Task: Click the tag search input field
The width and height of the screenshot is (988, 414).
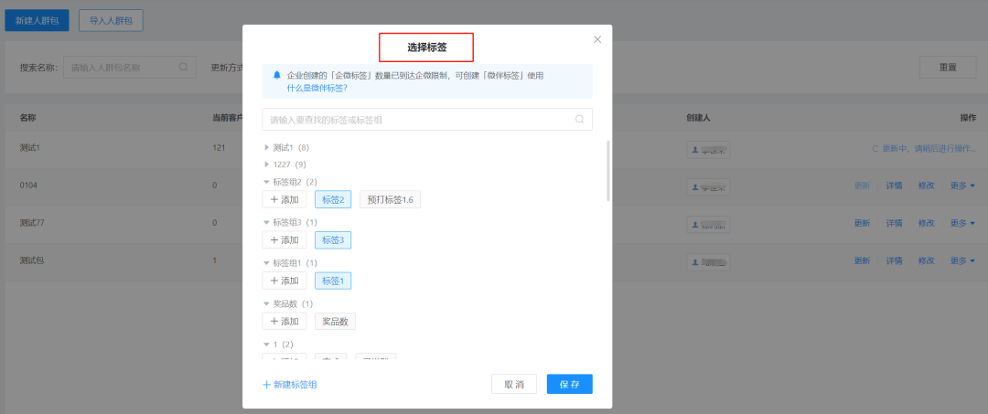Action: [x=427, y=119]
